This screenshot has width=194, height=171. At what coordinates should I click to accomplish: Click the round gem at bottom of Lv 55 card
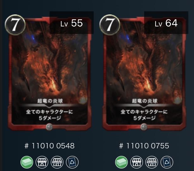tap(49, 127)
